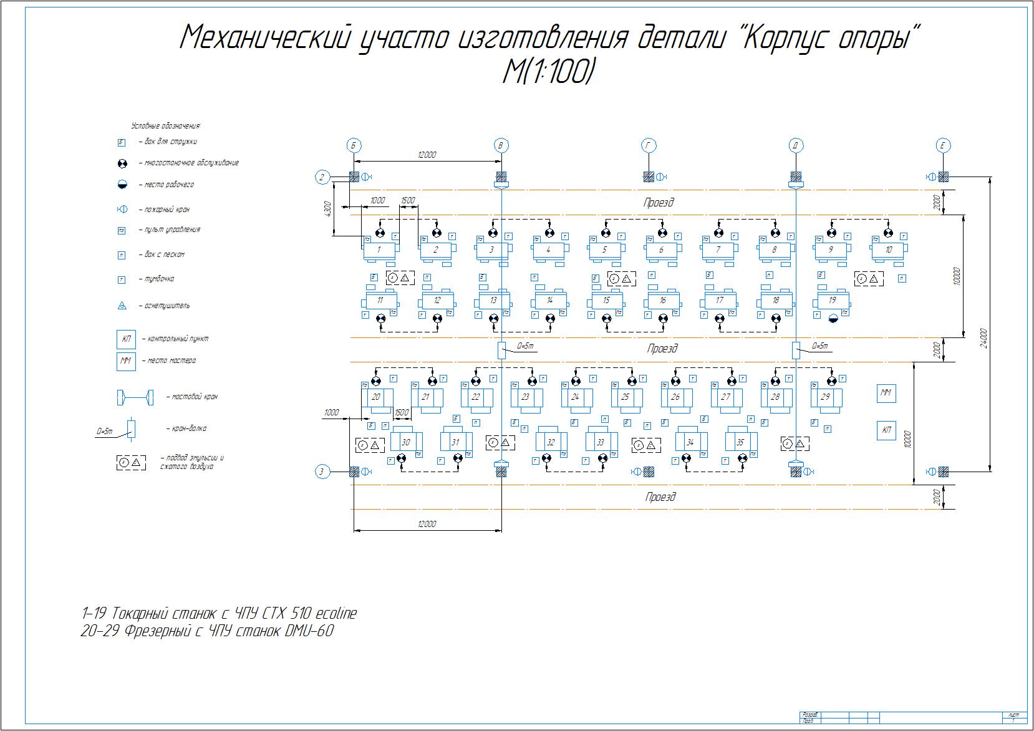Screen dimensions: 1034x731
Task: Select the legend label '- пульт управления'
Action: coord(169,230)
